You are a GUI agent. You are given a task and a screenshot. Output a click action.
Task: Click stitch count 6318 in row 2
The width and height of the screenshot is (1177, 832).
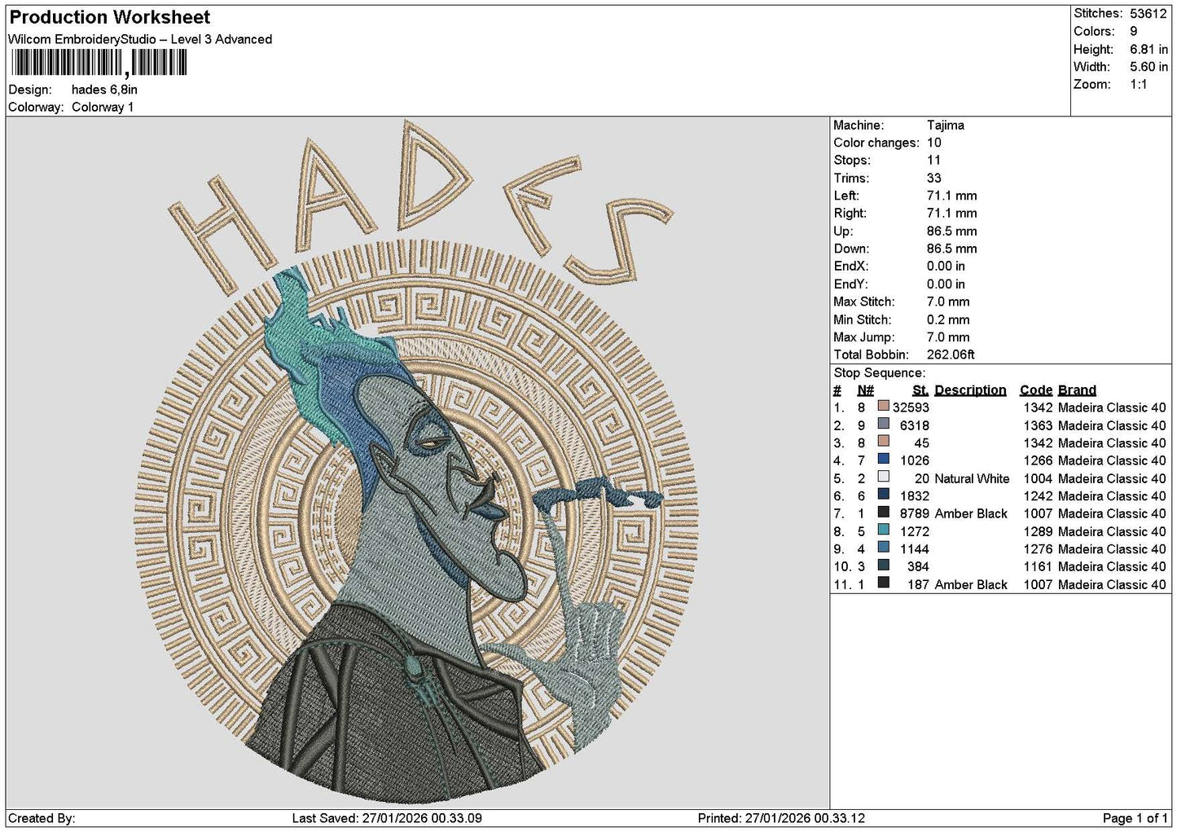click(915, 425)
